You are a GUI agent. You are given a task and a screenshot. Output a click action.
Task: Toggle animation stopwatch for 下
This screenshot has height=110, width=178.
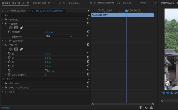click(x=9, y=66)
